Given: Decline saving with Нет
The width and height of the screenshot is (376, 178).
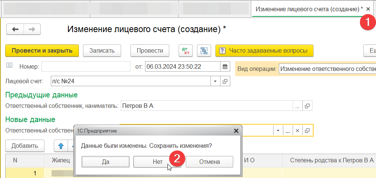Looking at the screenshot, I should coord(157,162).
